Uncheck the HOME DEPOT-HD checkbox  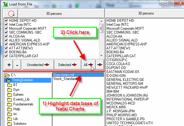[x=6, y=20]
